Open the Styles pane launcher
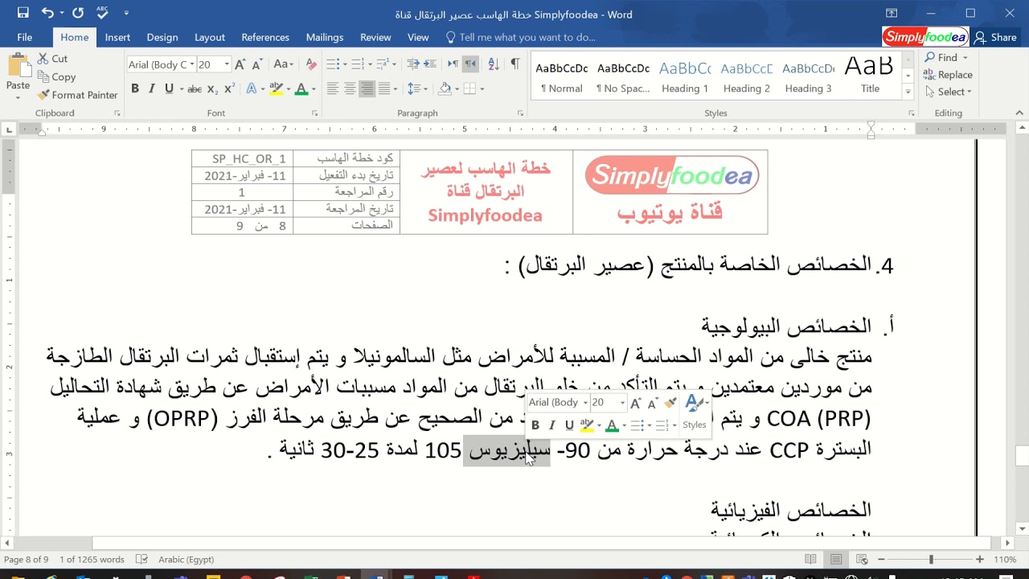 click(x=910, y=114)
